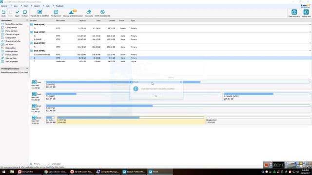Open the Wizard menu
This screenshot has width=312, height=175.
coord(37,6)
